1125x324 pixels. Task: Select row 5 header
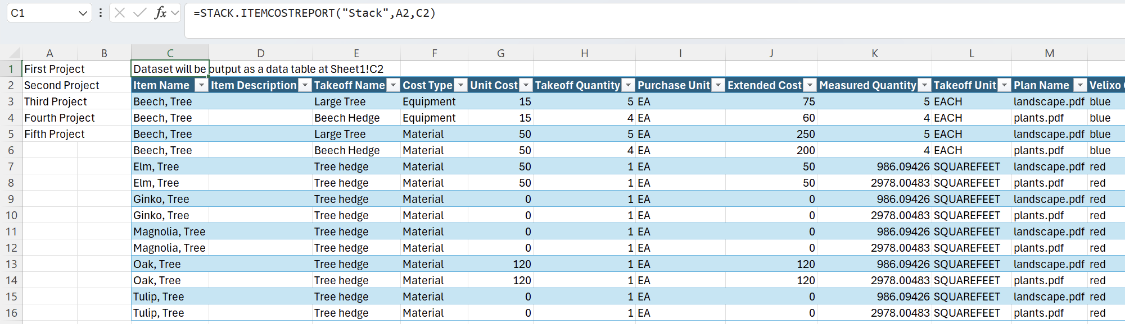pos(11,135)
